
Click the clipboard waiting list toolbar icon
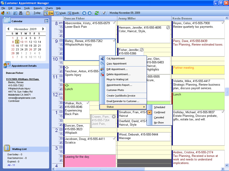click(x=28, y=13)
